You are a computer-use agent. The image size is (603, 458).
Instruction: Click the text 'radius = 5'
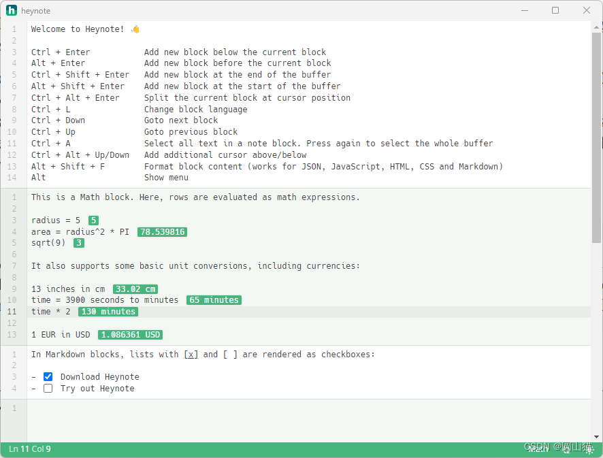coord(56,220)
